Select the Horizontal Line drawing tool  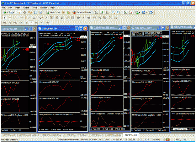[x=22, y=18]
